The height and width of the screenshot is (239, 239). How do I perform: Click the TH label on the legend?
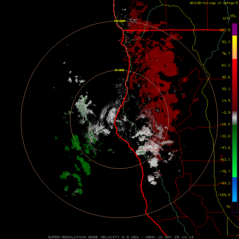tap(228, 207)
